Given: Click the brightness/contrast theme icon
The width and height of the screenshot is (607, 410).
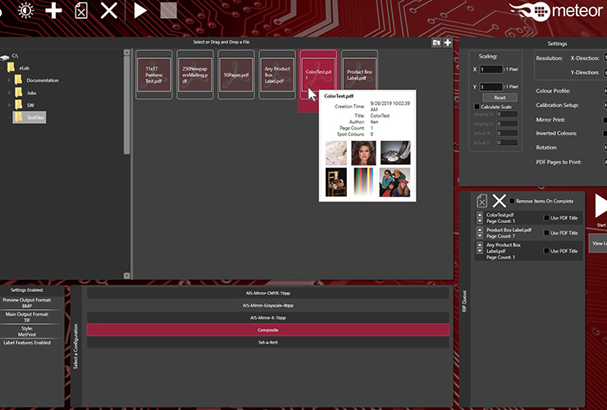Looking at the screenshot, I should point(25,11).
